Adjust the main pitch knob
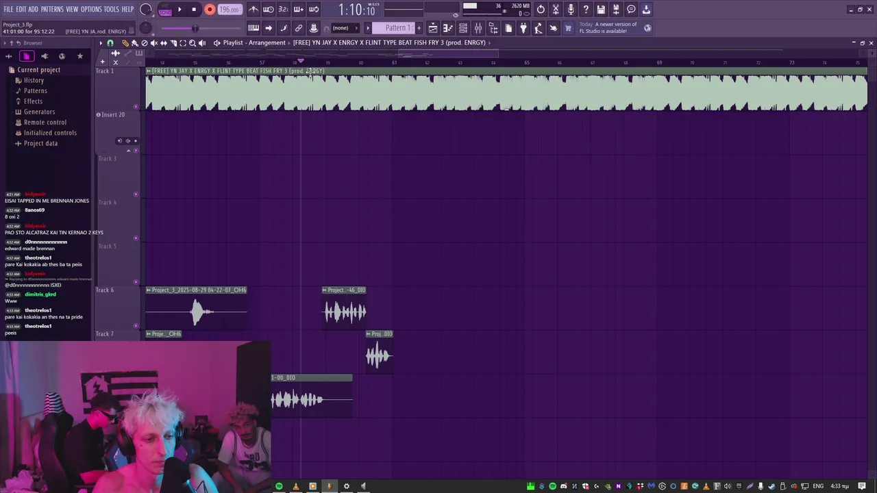This screenshot has height=493, width=877. pyautogui.click(x=145, y=28)
